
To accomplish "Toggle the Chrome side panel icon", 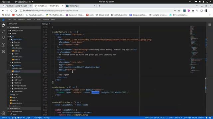I will [x=201, y=11].
